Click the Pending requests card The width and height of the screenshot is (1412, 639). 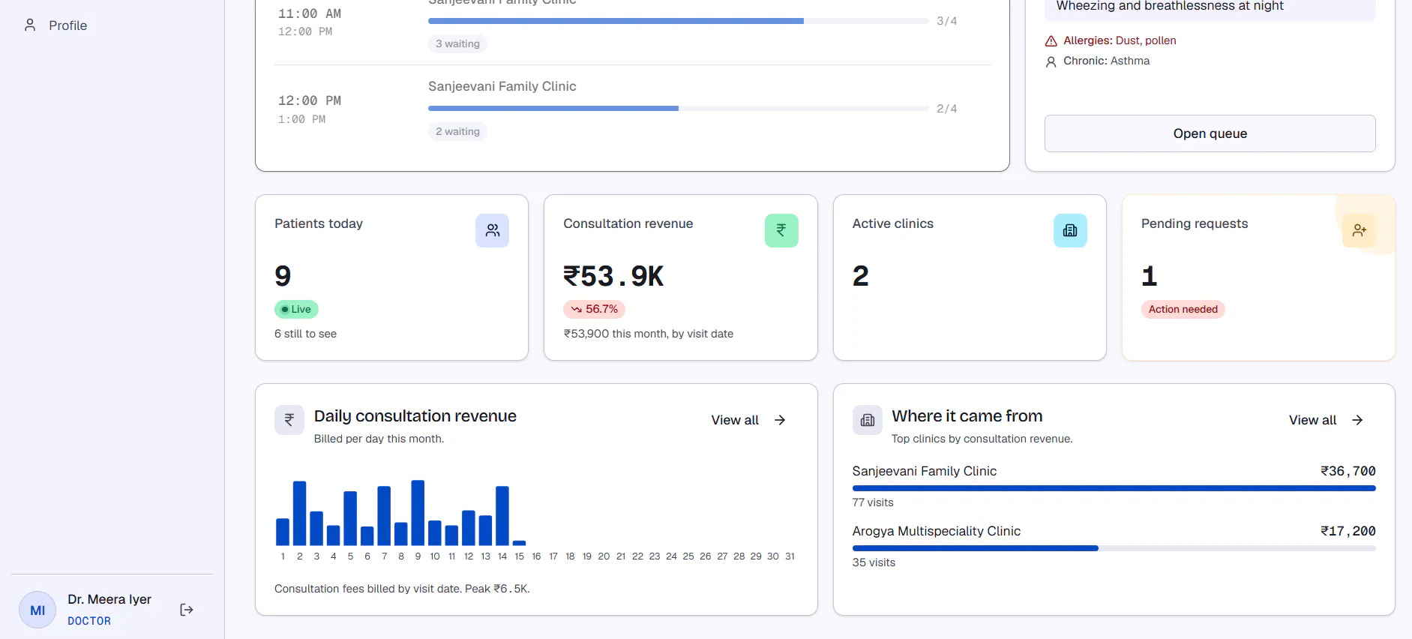click(1258, 277)
